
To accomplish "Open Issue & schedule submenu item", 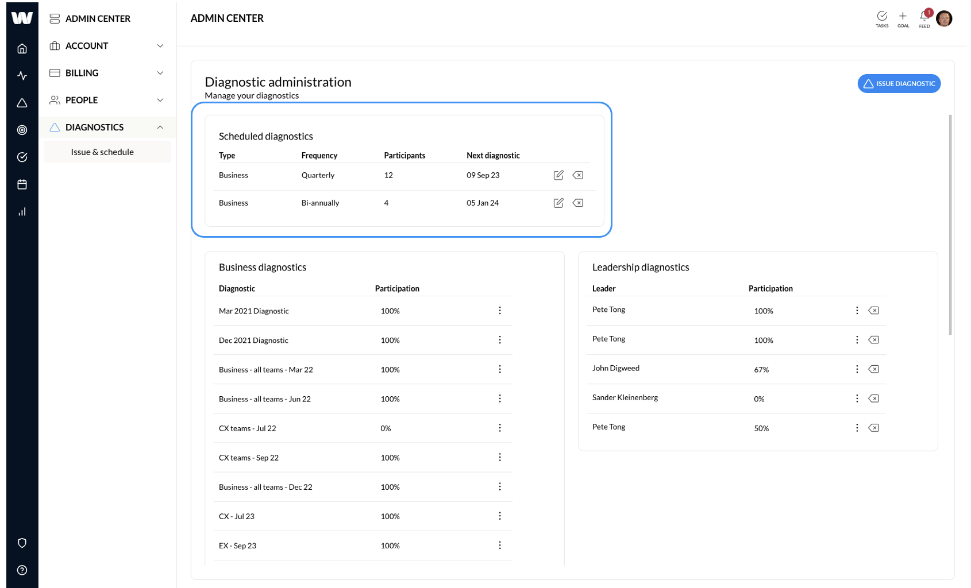I will point(107,152).
